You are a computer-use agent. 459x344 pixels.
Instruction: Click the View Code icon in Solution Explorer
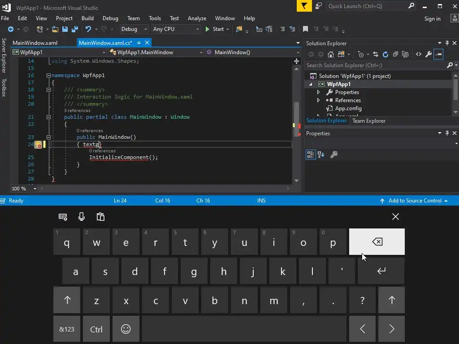pyautogui.click(x=419, y=54)
